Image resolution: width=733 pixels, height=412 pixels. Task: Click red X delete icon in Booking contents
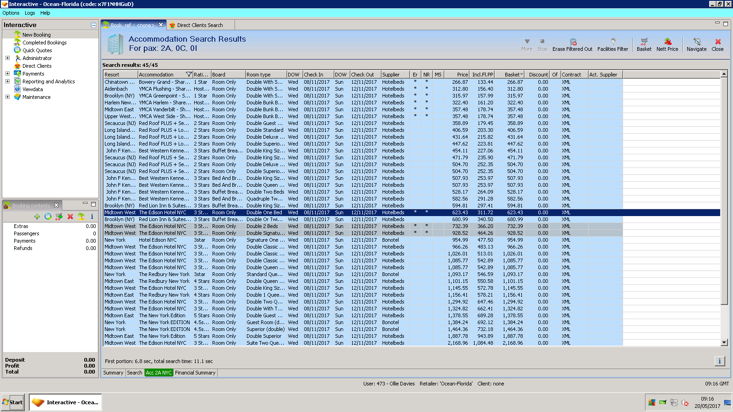tap(70, 217)
